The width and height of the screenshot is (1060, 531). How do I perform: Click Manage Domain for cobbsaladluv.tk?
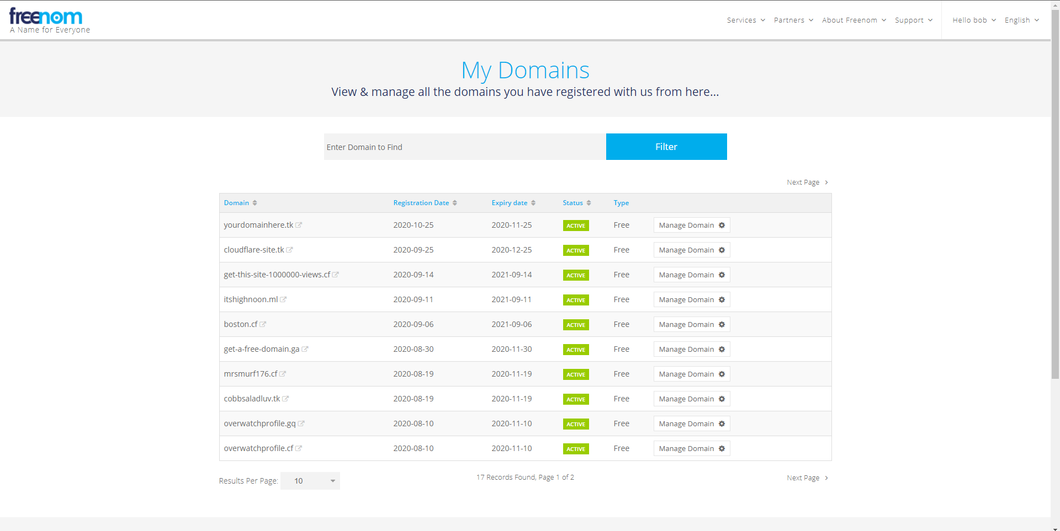coord(691,398)
